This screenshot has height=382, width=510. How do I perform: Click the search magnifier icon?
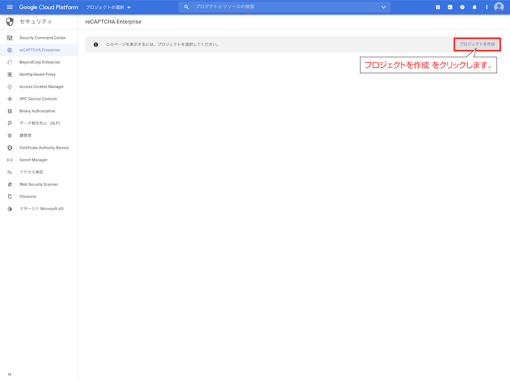point(186,7)
